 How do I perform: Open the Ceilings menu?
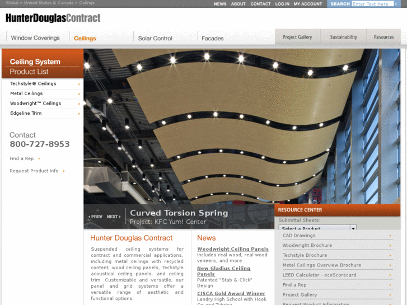[85, 39]
